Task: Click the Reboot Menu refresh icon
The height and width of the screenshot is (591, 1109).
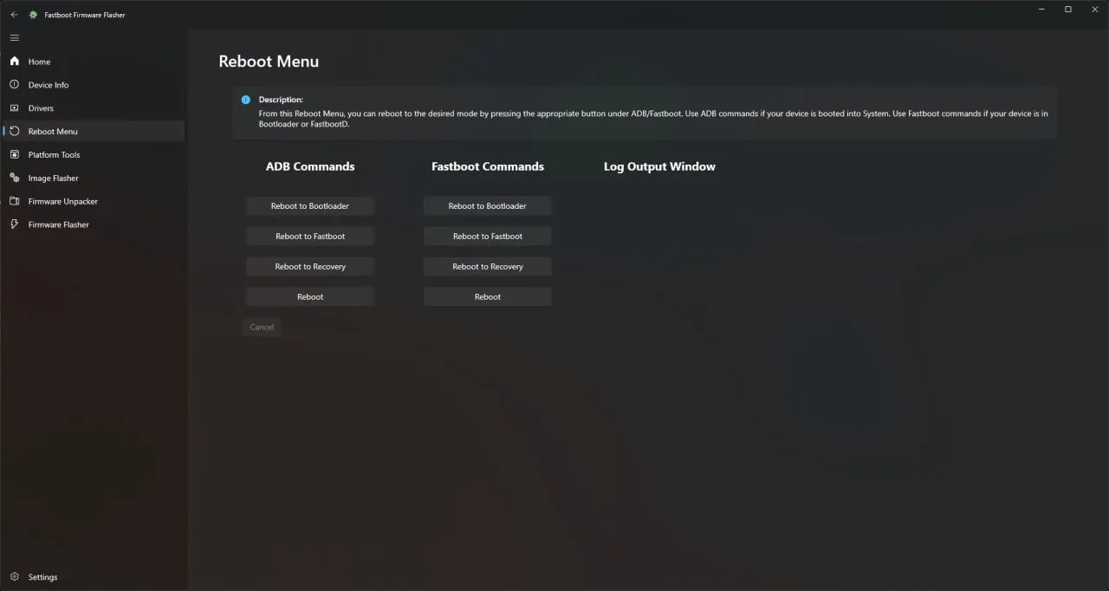Action: pyautogui.click(x=14, y=132)
